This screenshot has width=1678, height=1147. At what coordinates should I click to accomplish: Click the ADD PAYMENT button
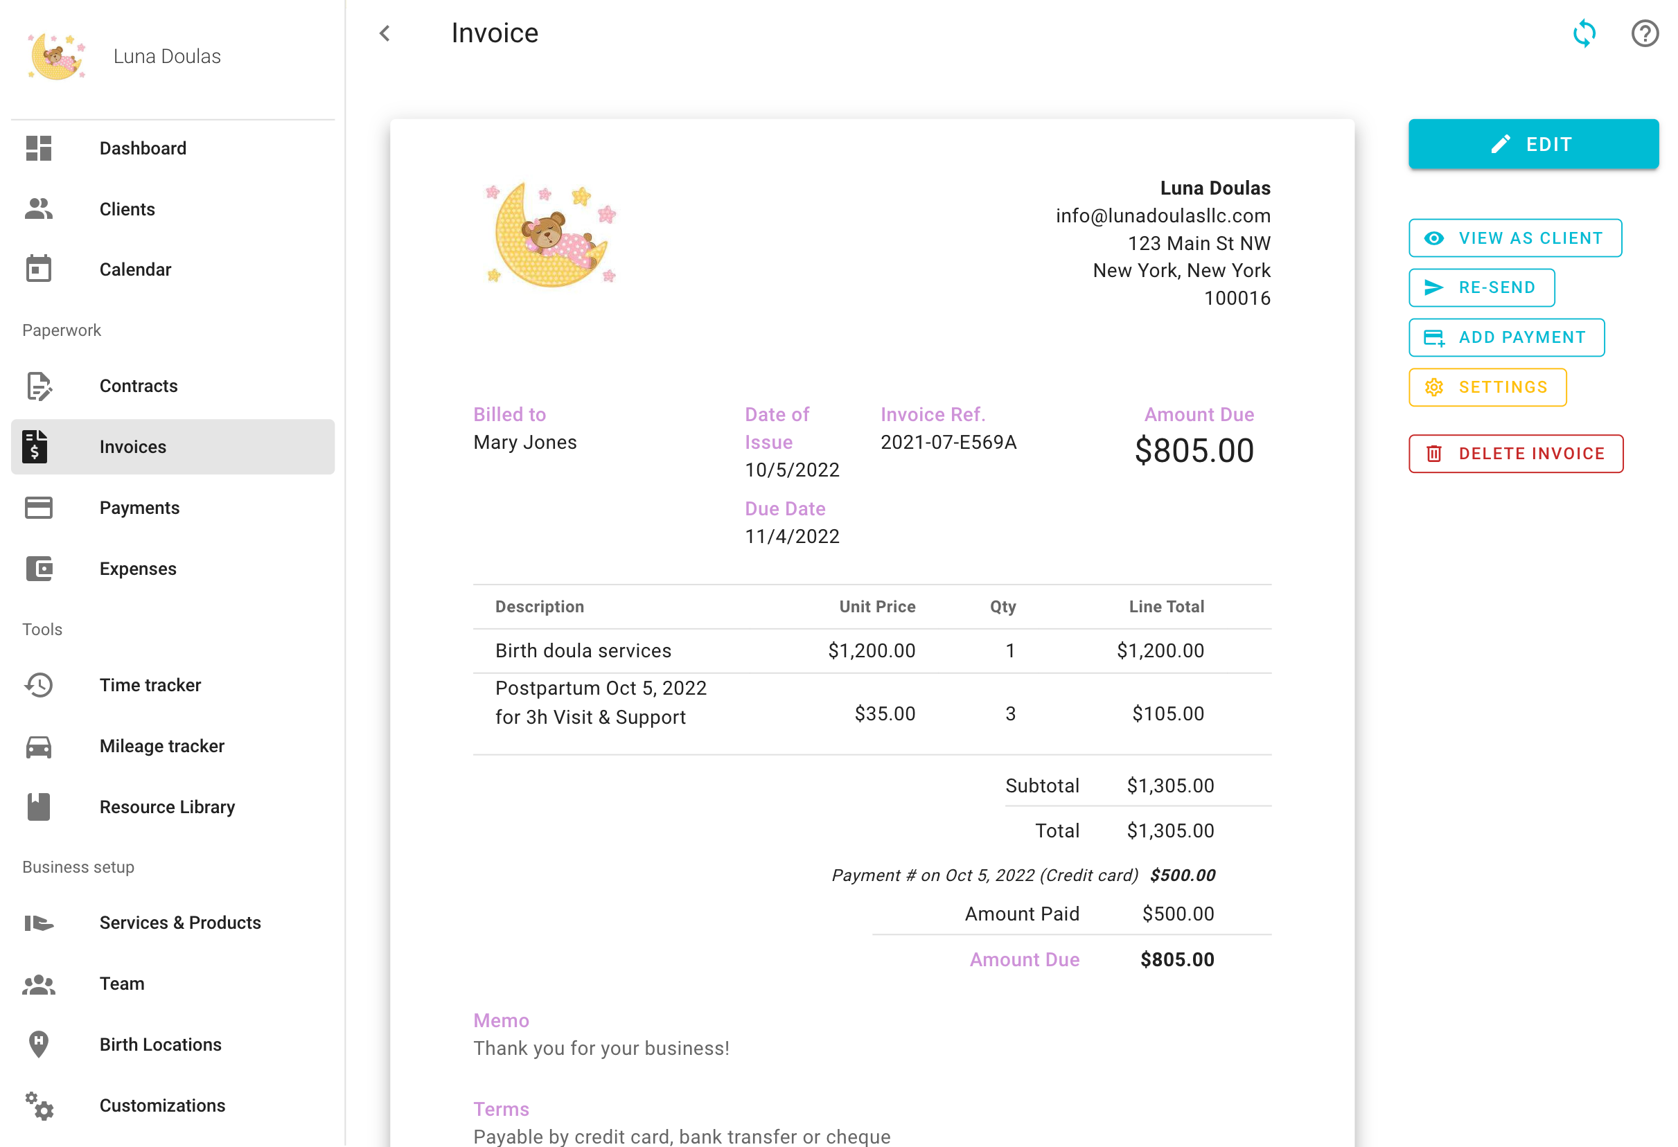pos(1505,337)
